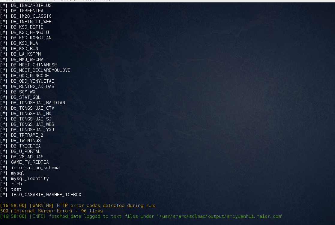Click the DB_VM_ADIDAS entry
Viewport: 335px width, 225px height.
tap(27, 157)
